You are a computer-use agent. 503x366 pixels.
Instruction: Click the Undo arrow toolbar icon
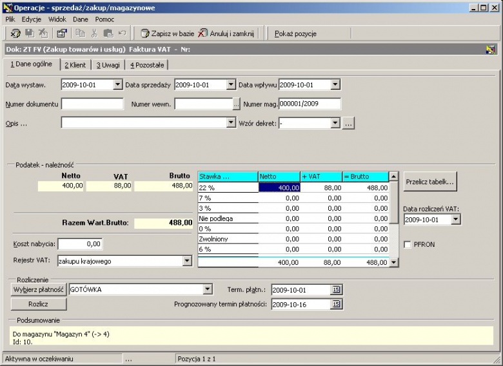coord(123,33)
